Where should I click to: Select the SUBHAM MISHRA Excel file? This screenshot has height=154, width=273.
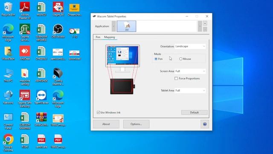41,33
